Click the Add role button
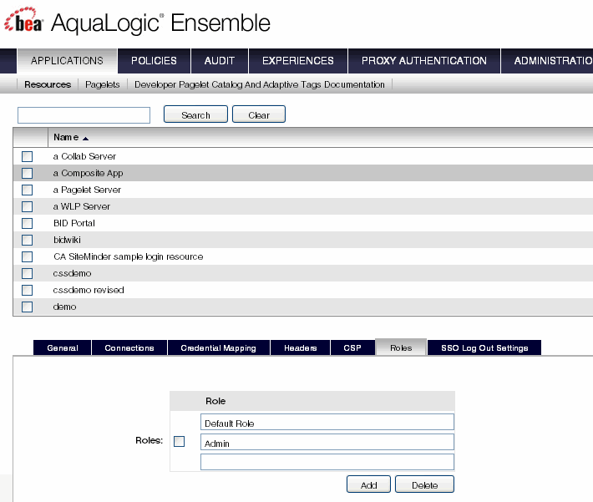The image size is (593, 502). point(368,484)
